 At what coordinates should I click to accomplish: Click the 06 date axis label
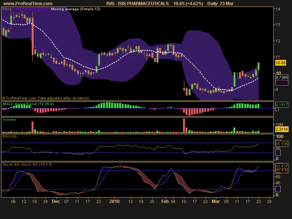(13, 201)
